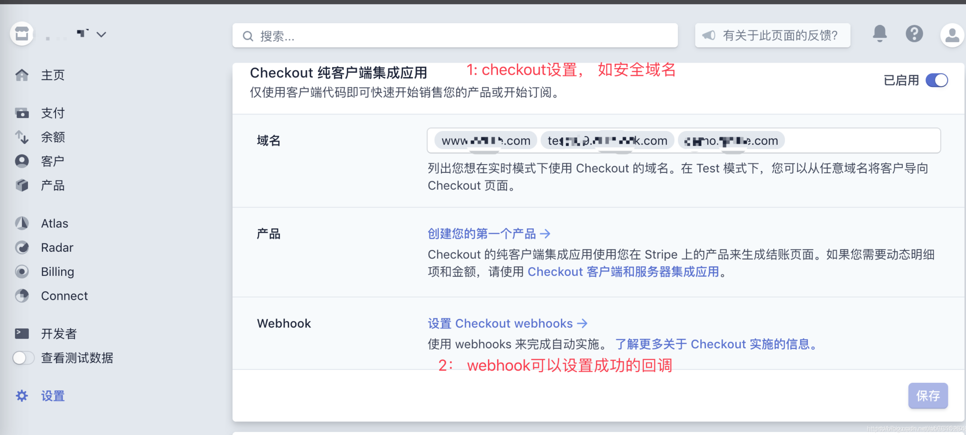Enable the 查看测试数据 toggle

(23, 358)
